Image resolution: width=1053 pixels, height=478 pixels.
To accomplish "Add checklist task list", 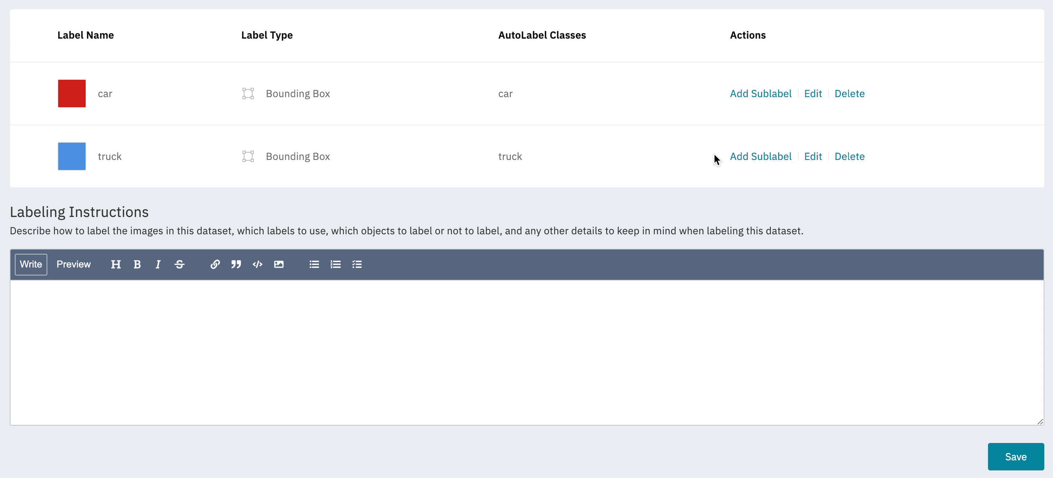I will pos(357,264).
